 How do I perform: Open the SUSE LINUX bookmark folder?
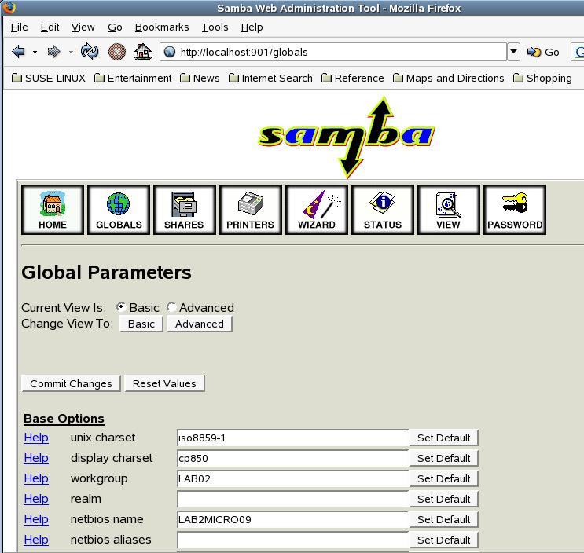[49, 78]
